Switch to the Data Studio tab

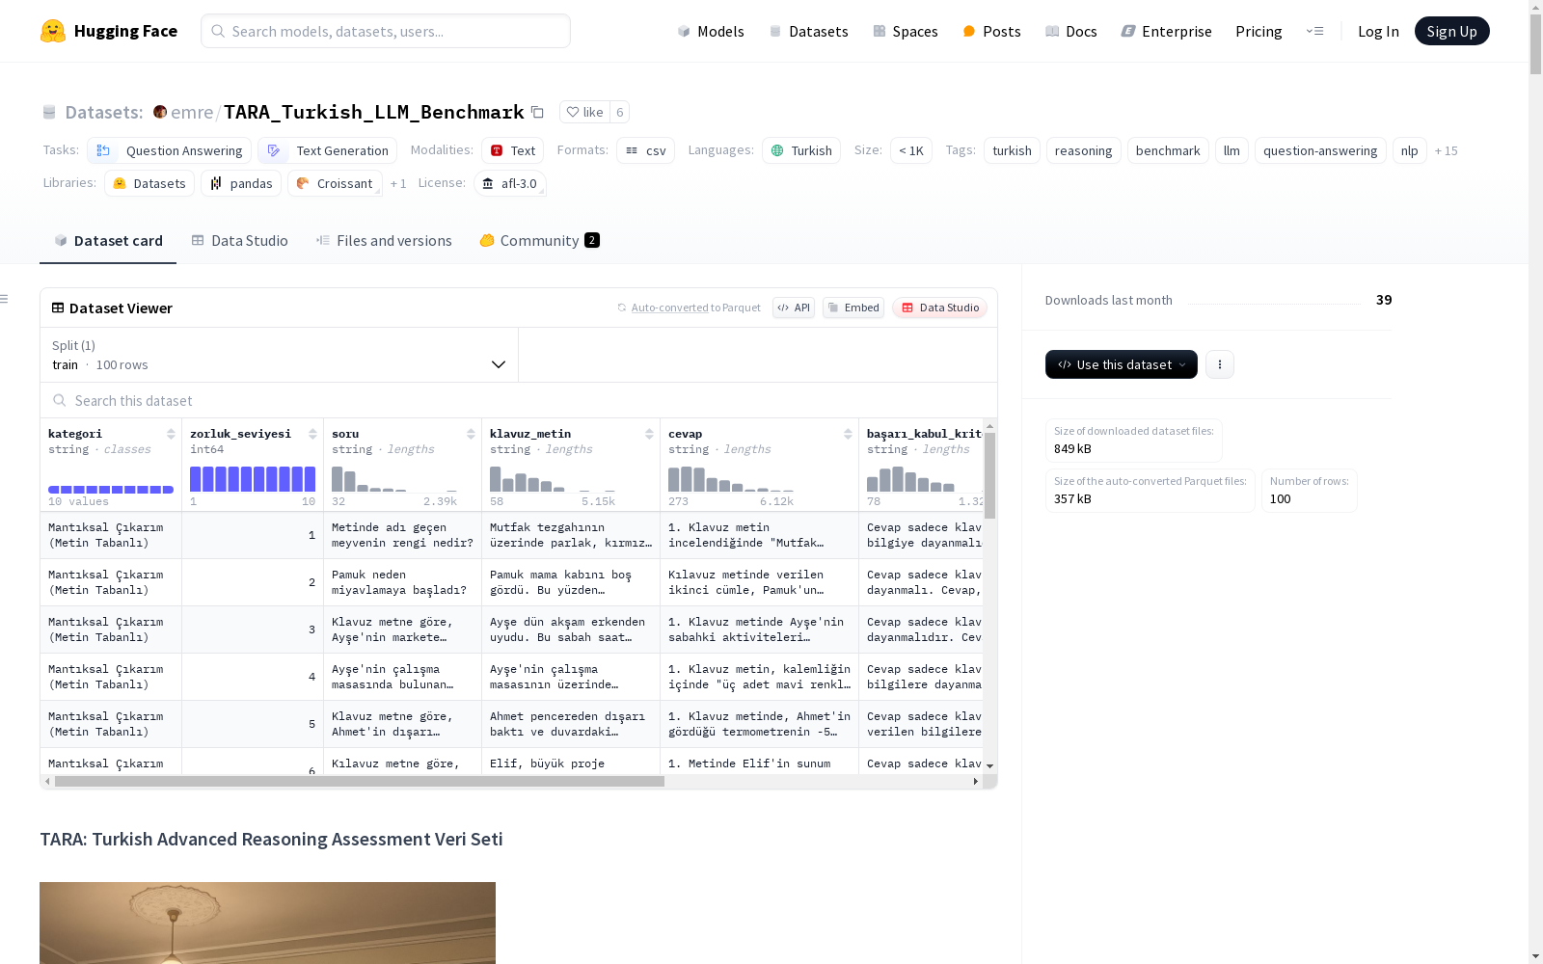tap(239, 241)
